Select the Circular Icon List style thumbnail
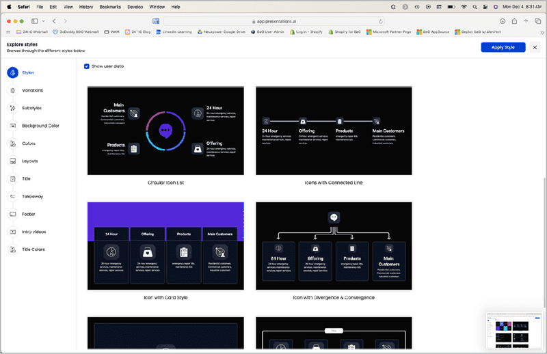Viewport: 547px width, 354px height. pos(165,131)
